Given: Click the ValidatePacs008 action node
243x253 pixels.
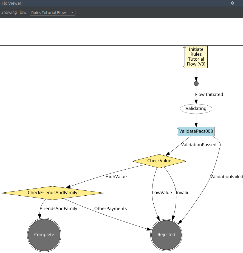Looking at the screenshot, I should 196,131.
